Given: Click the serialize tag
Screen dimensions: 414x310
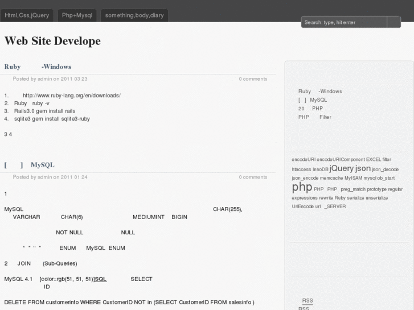Looking at the screenshot, I should coord(355,198).
